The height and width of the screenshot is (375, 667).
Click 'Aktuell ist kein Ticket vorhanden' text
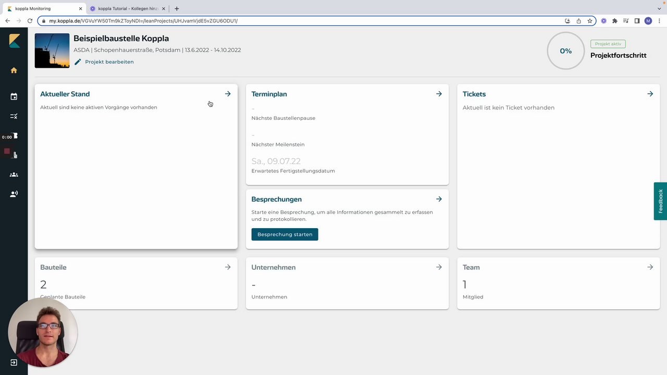[509, 108]
